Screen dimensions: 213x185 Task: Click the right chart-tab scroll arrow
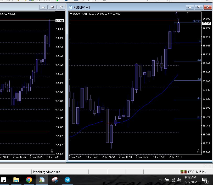coord(210,166)
